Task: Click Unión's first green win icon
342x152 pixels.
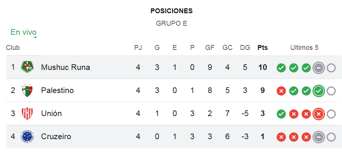Action: pyautogui.click(x=281, y=114)
